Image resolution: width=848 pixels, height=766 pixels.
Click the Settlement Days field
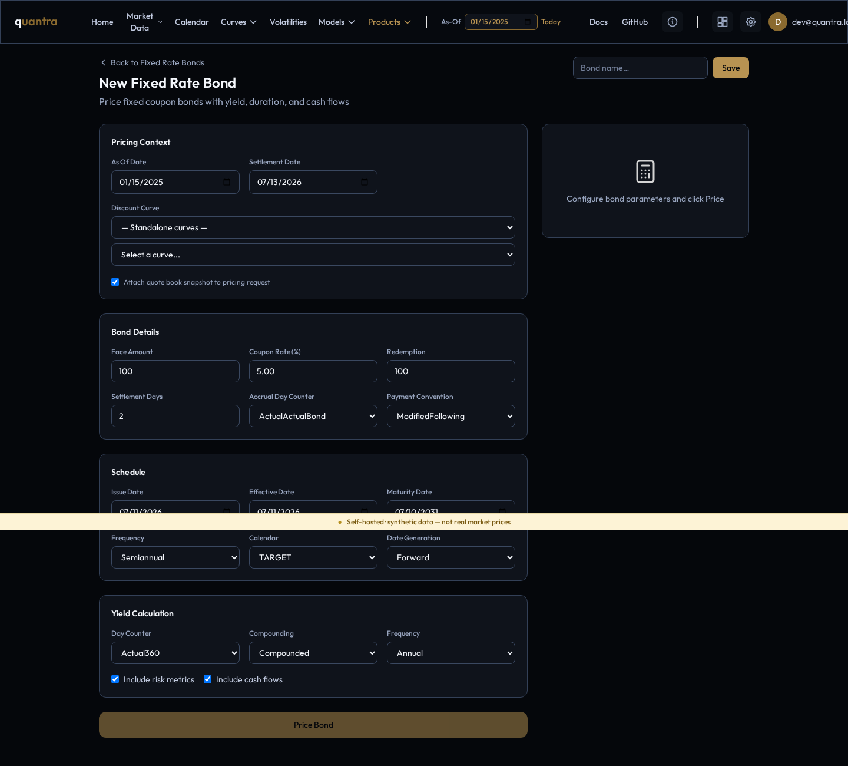pyautogui.click(x=175, y=416)
